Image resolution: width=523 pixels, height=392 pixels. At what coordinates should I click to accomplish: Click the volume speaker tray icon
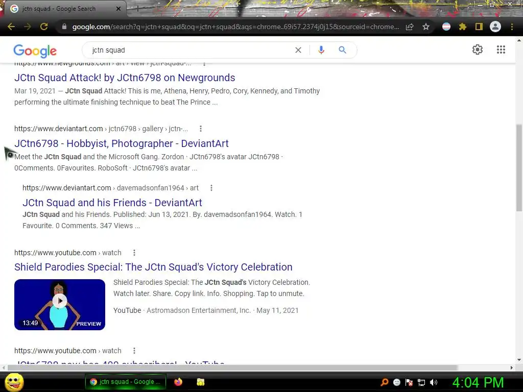(x=434, y=382)
